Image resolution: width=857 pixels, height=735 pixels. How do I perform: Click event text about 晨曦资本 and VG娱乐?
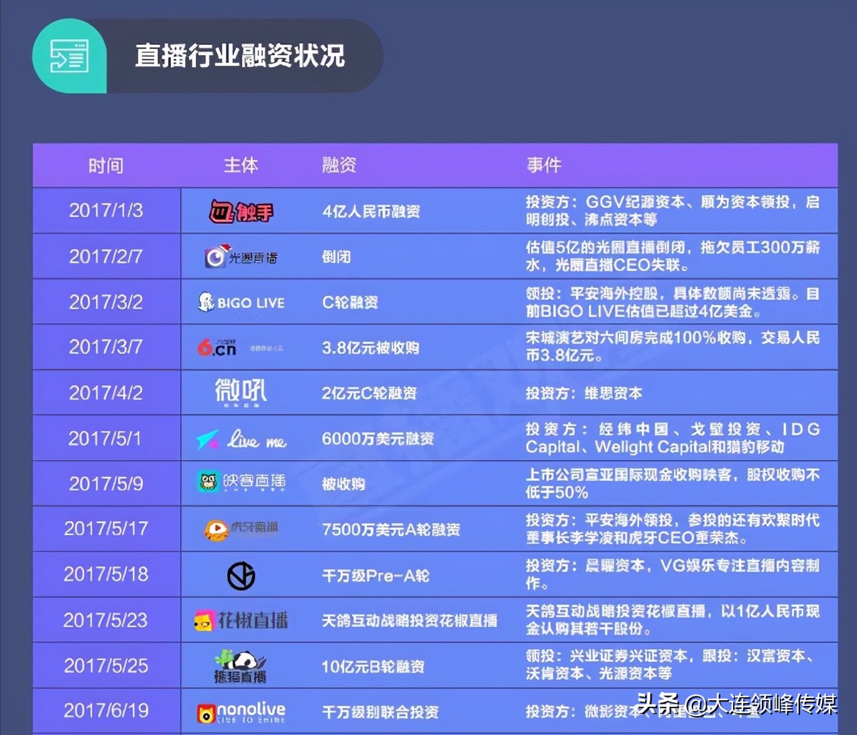pos(673,575)
